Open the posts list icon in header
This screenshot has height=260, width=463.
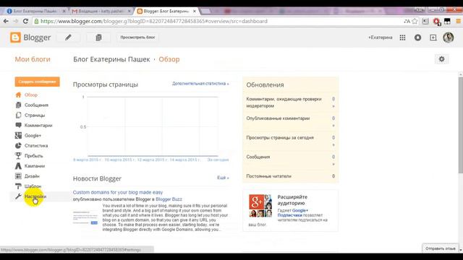coord(98,38)
